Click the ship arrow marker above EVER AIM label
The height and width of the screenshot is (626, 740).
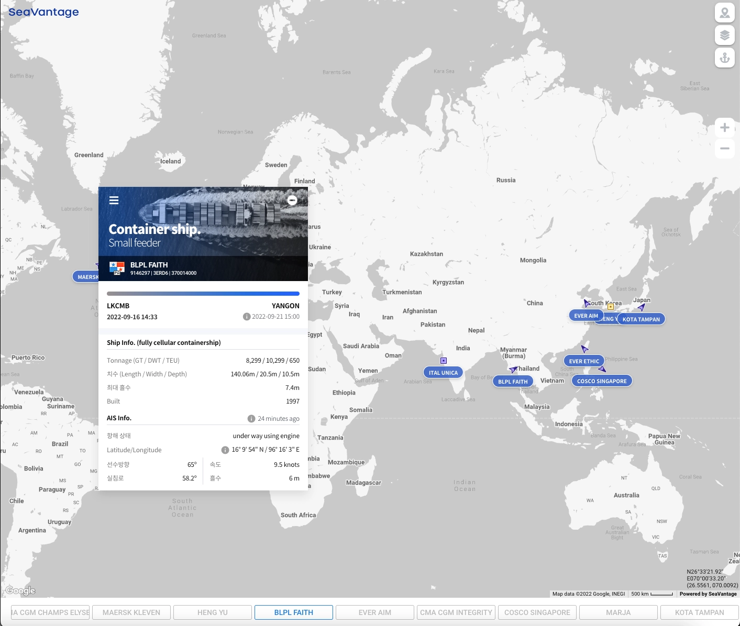pos(587,303)
